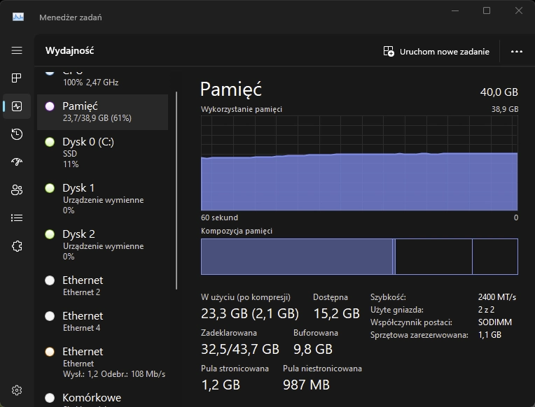
Task: Open the hamburger navigation menu
Action: (17, 50)
